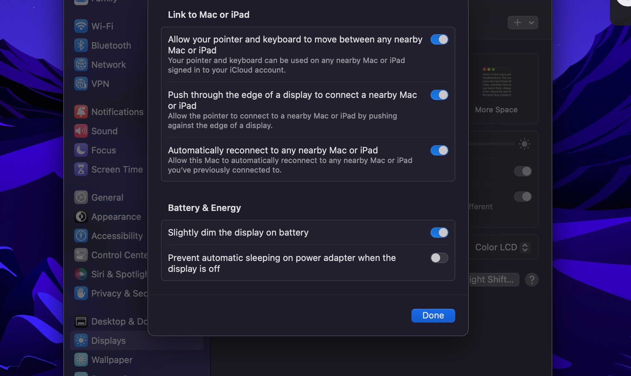This screenshot has height=376, width=631.
Task: Click the Wallpaper flower icon
Action: pyautogui.click(x=81, y=360)
